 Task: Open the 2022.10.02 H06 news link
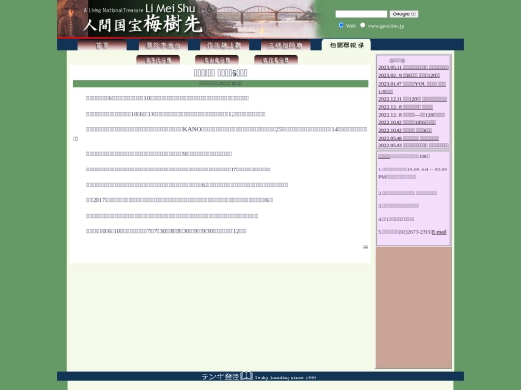(407, 122)
